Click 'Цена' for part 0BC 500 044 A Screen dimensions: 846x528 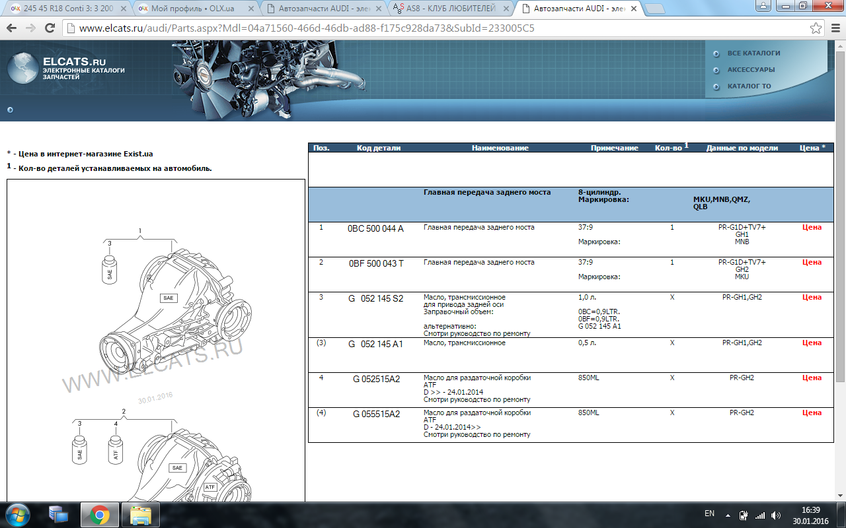click(x=812, y=227)
